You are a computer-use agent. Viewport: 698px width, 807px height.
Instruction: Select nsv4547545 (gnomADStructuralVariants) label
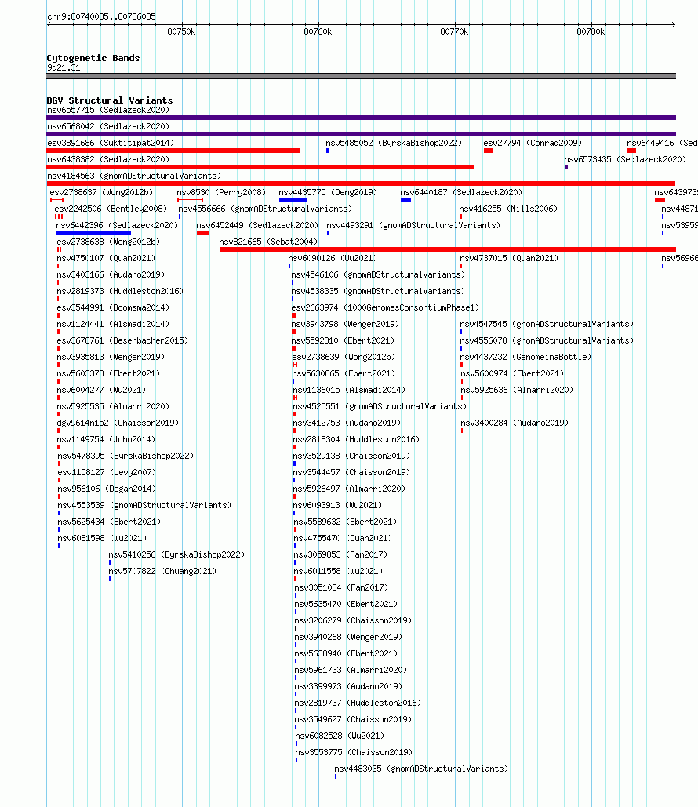[x=547, y=324]
